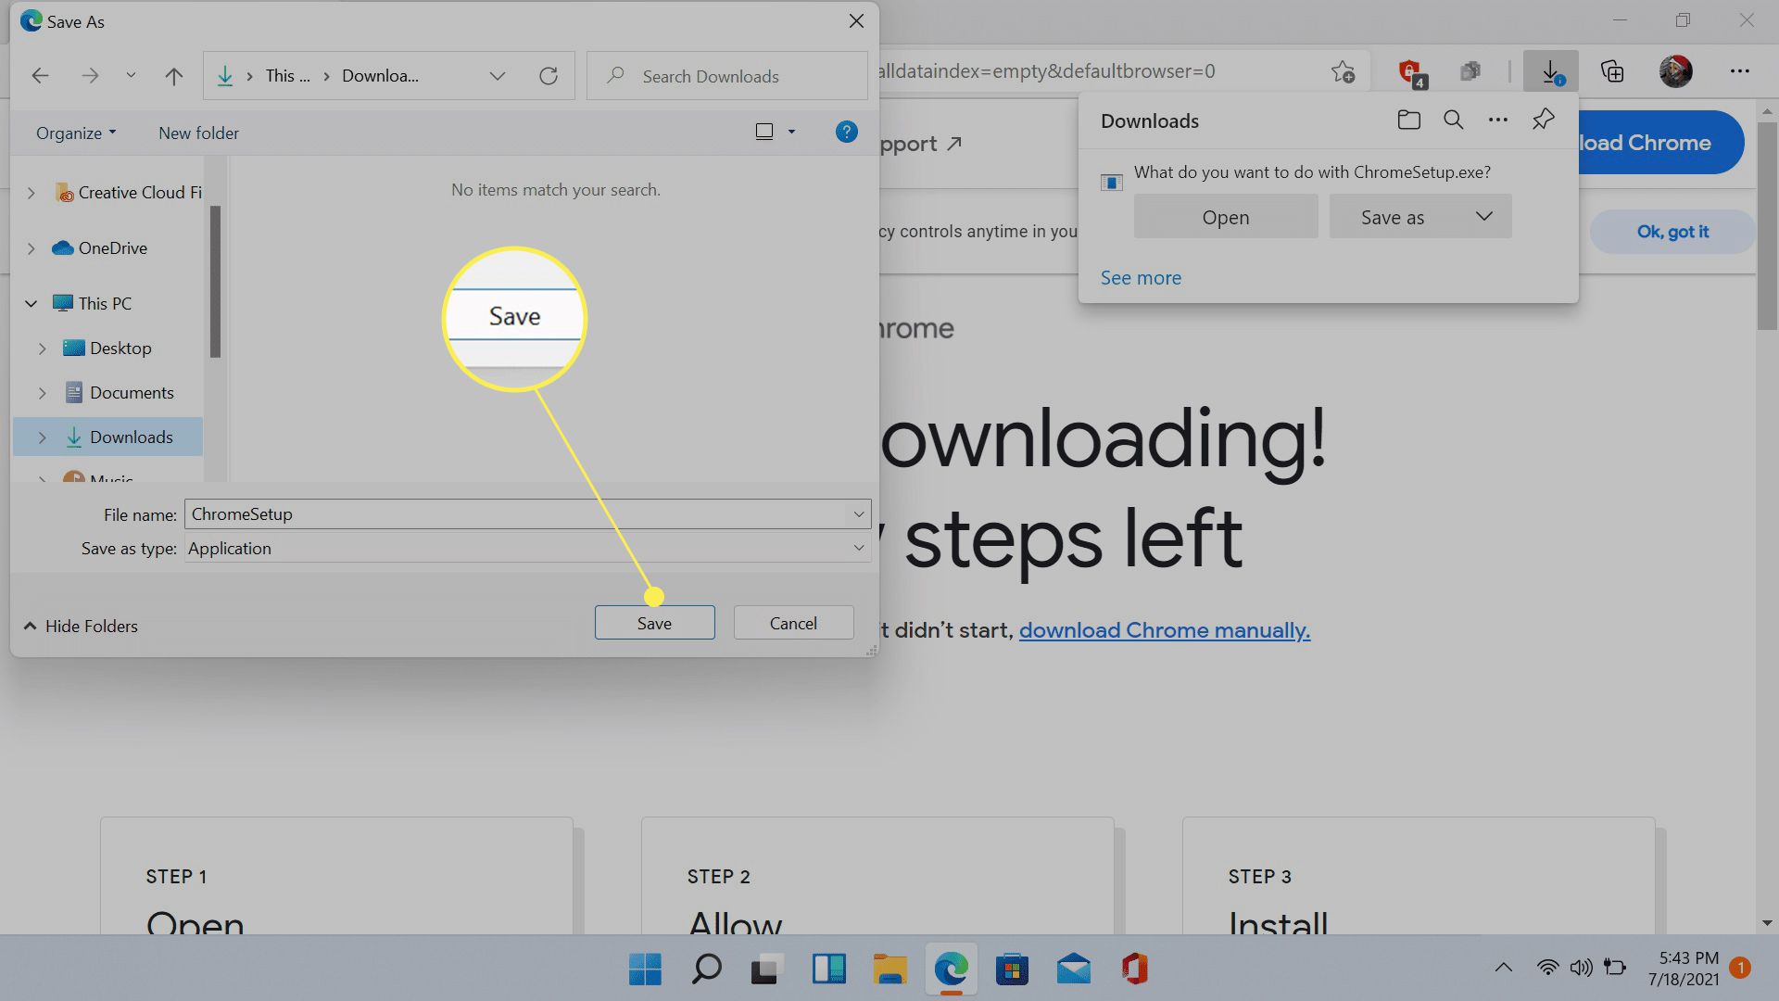Open dialog help icon

pos(846,132)
